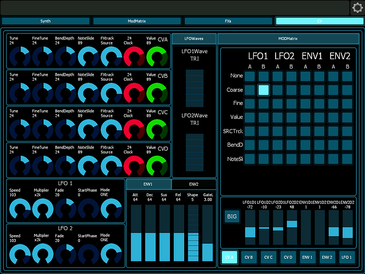Open settings with the gear icon
This screenshot has width=365, height=274.
(357, 8)
